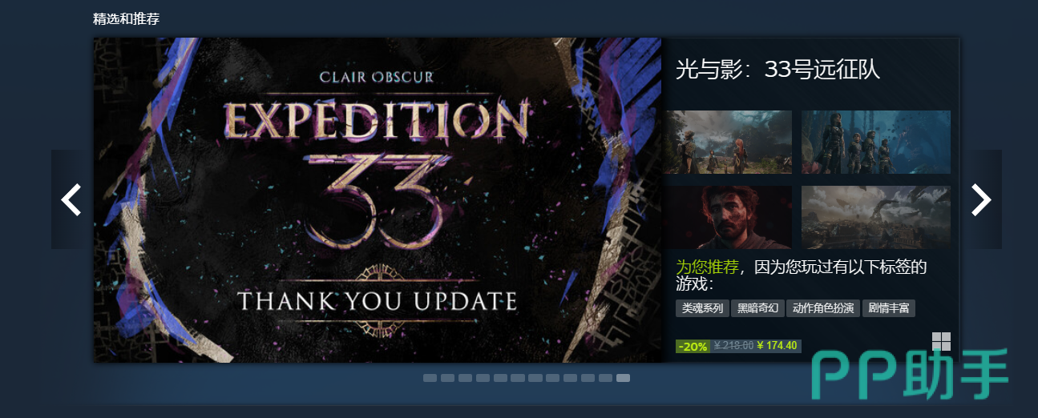Click the green 为您推荐 text
The image size is (1038, 418).
tap(707, 267)
